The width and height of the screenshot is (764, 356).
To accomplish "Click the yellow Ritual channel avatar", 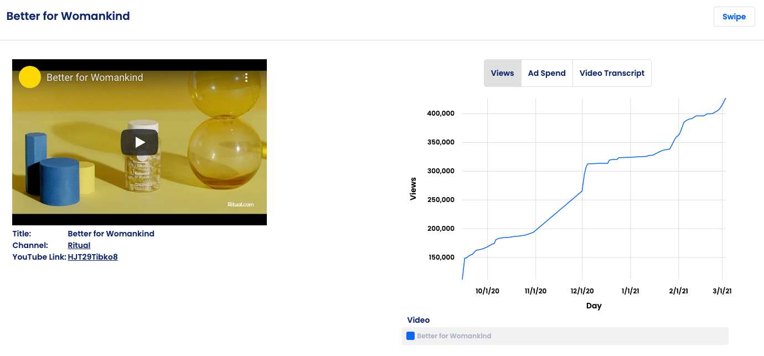I will click(30, 77).
